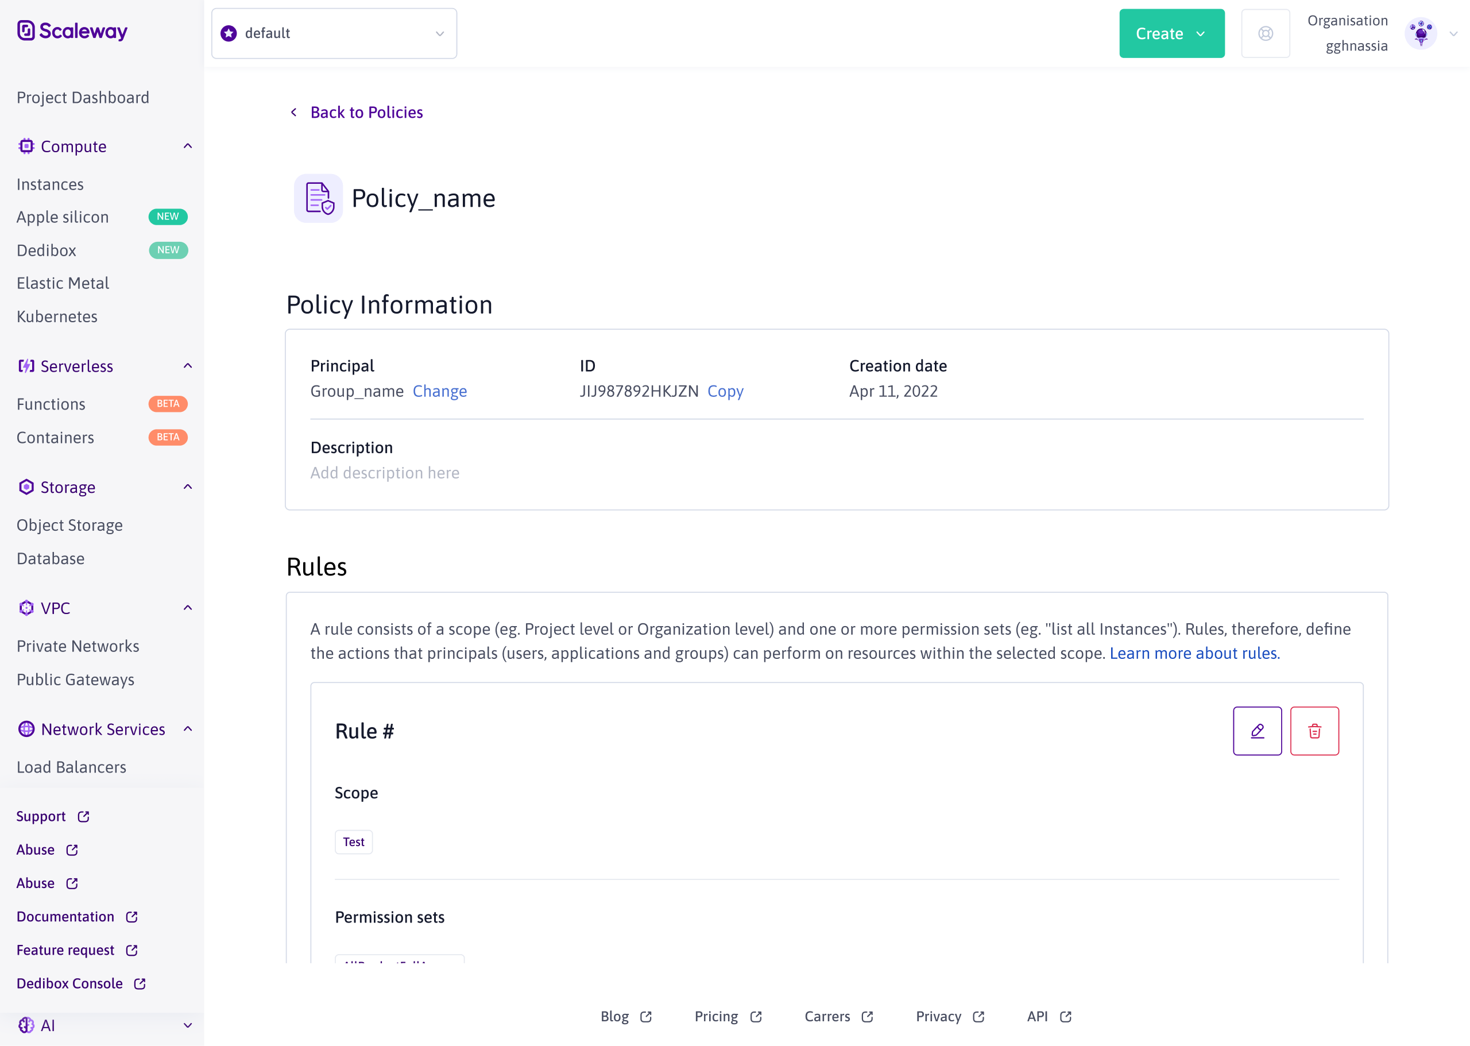Viewport: 1470px width, 1046px height.
Task: Click the Policy_name document icon
Action: tap(318, 198)
